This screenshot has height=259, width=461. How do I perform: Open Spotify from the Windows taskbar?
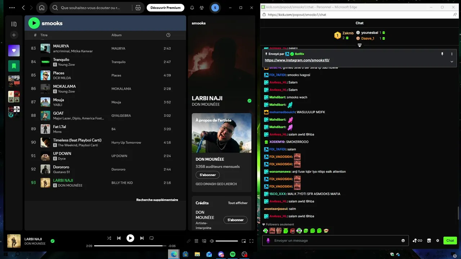click(x=233, y=254)
